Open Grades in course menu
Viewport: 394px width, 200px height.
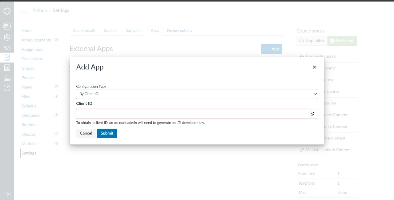click(x=28, y=68)
